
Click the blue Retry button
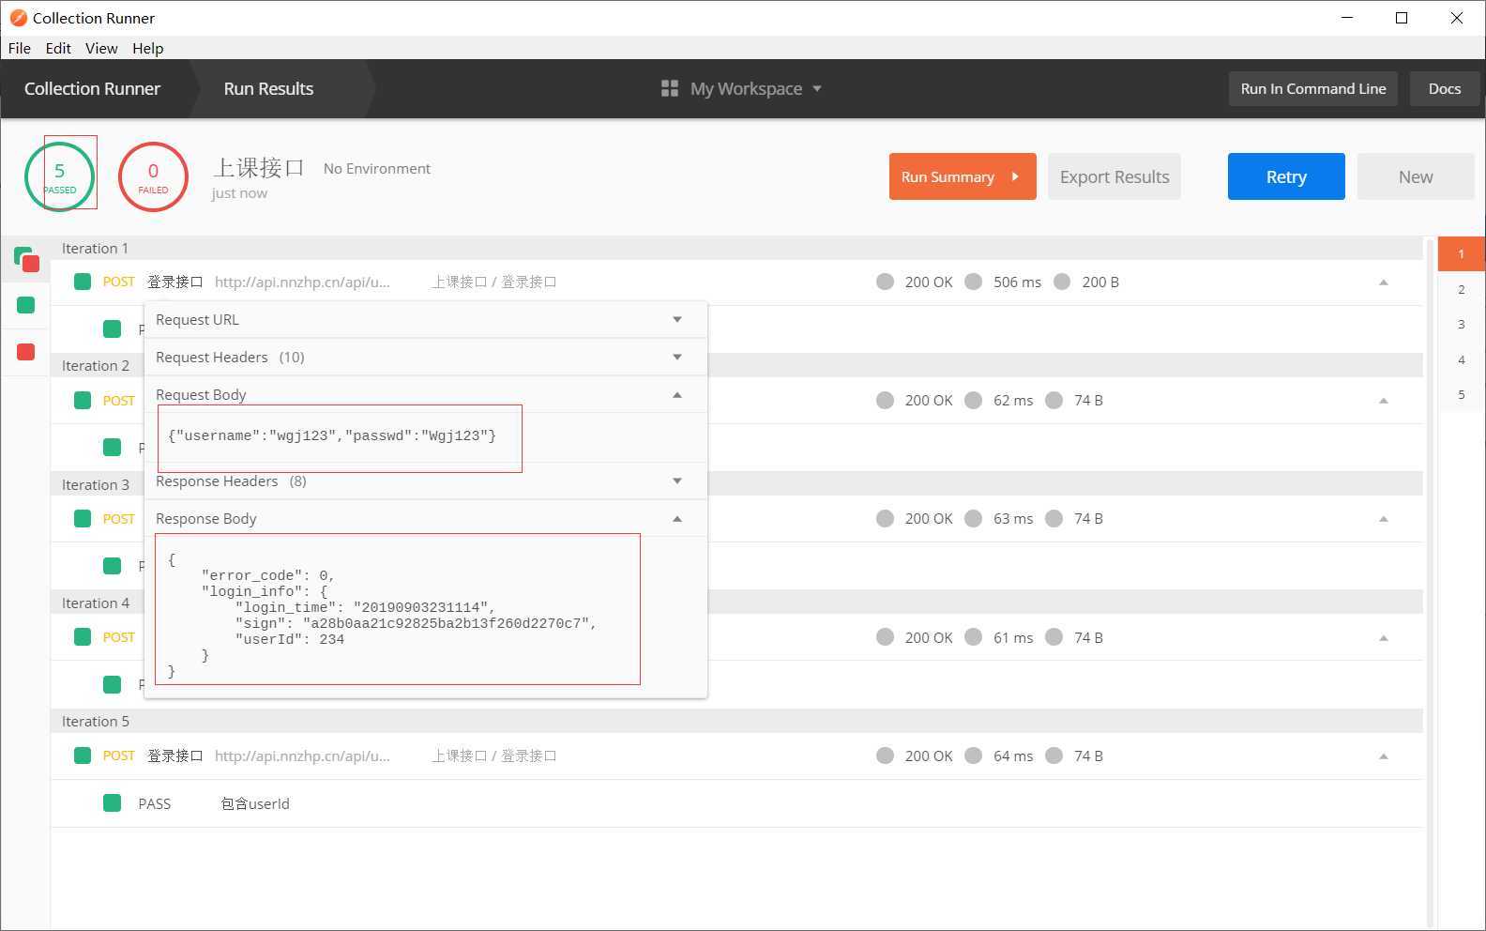tap(1286, 176)
